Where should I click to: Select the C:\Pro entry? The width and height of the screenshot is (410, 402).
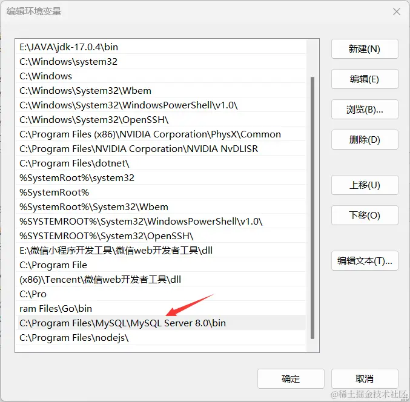tap(161, 294)
